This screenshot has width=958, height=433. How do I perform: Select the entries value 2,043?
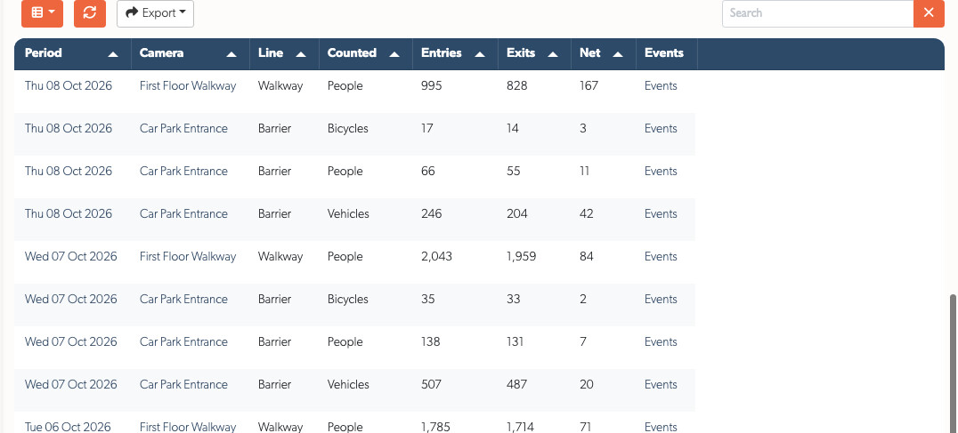pos(437,257)
